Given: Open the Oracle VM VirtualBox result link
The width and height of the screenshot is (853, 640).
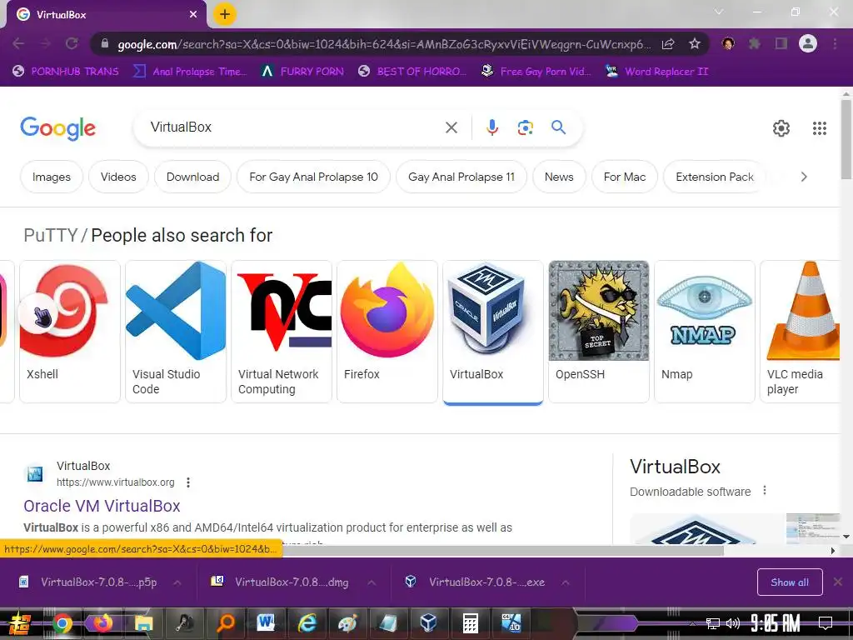Looking at the screenshot, I should click(102, 506).
